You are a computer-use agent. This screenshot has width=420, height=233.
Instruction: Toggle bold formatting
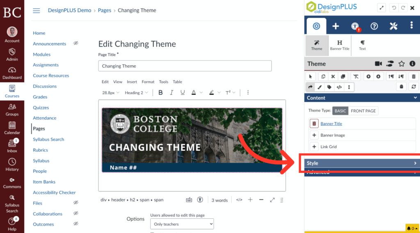160,93
